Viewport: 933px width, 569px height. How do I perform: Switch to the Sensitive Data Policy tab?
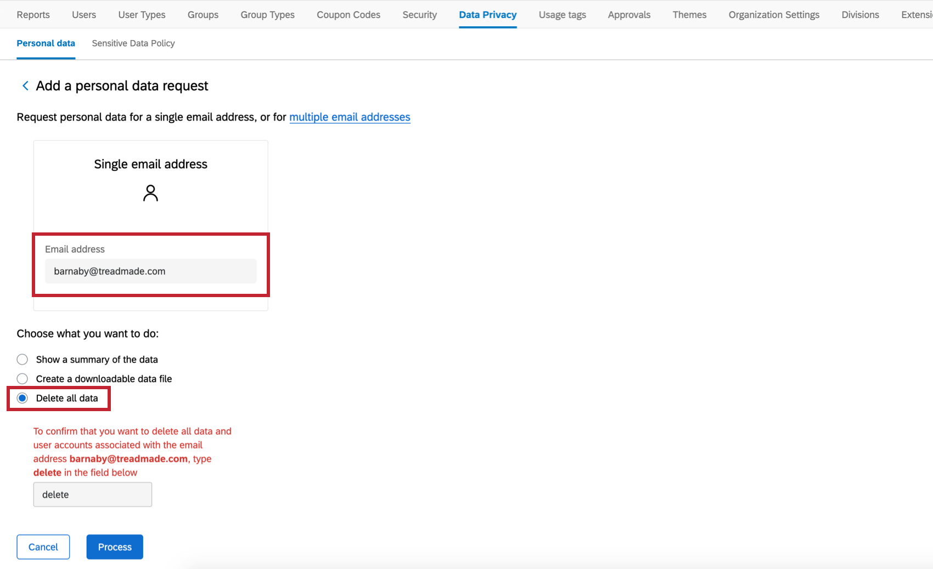click(x=133, y=43)
